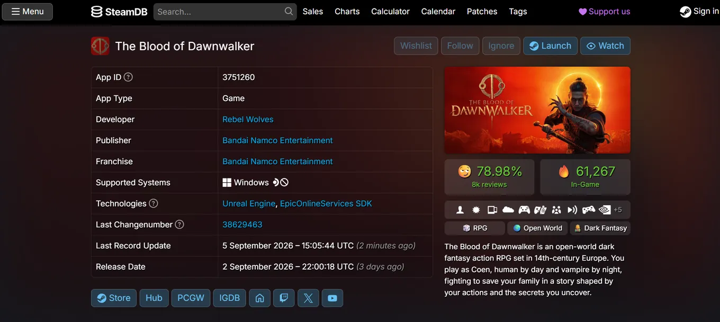Open the Calendar page

click(438, 11)
